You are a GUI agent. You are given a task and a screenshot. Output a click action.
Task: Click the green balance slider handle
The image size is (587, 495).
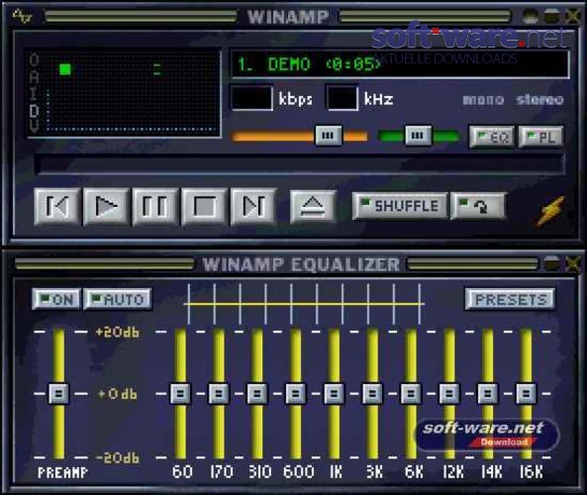pyautogui.click(x=418, y=136)
